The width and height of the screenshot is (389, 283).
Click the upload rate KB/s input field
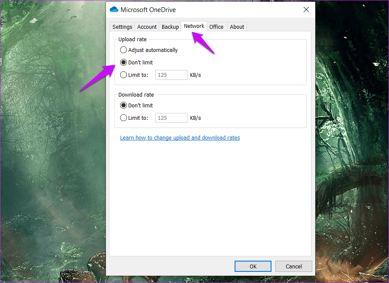click(171, 75)
